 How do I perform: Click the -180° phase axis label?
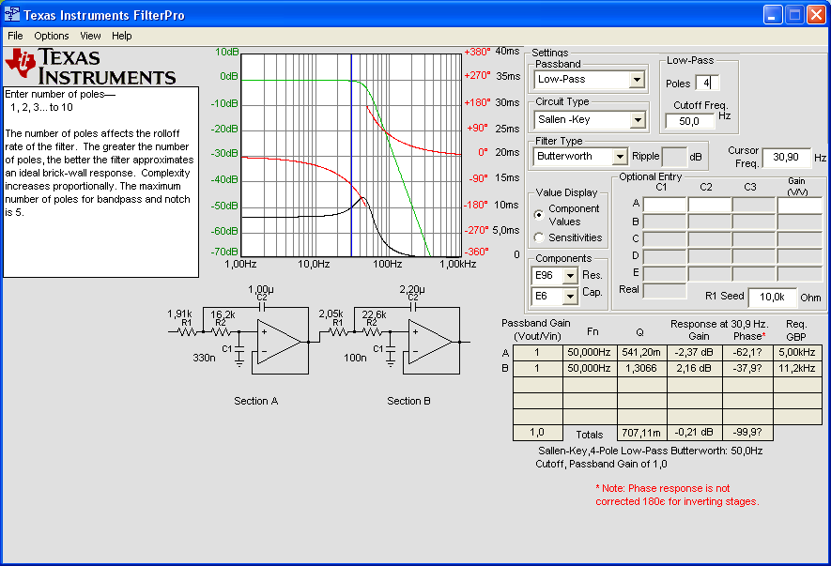pos(476,205)
